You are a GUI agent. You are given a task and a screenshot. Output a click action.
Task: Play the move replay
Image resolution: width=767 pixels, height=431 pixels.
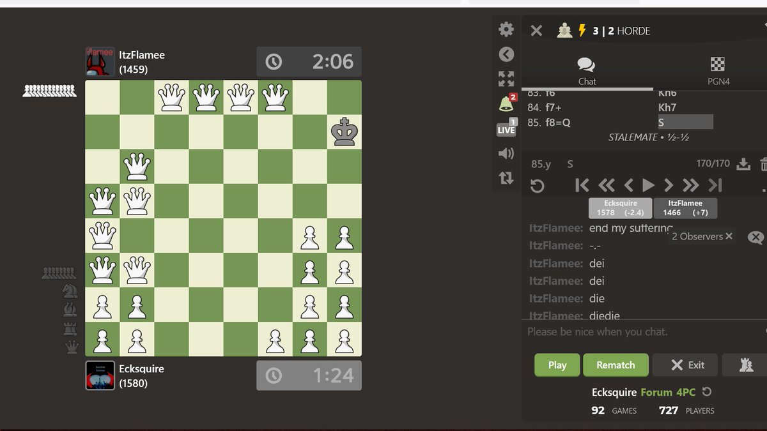(648, 185)
